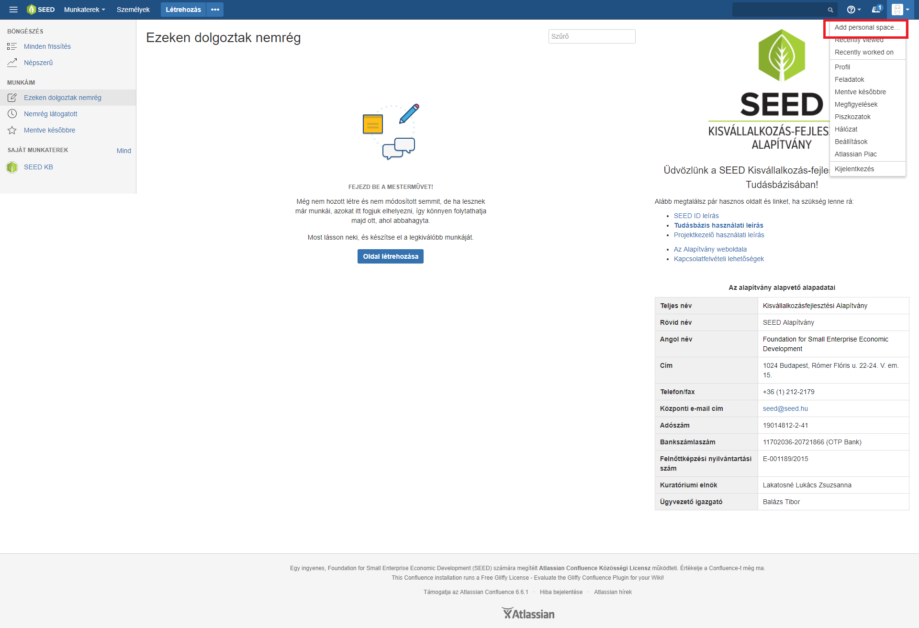
Task: Click the SEED KB space leaf icon
Action: [x=12, y=167]
